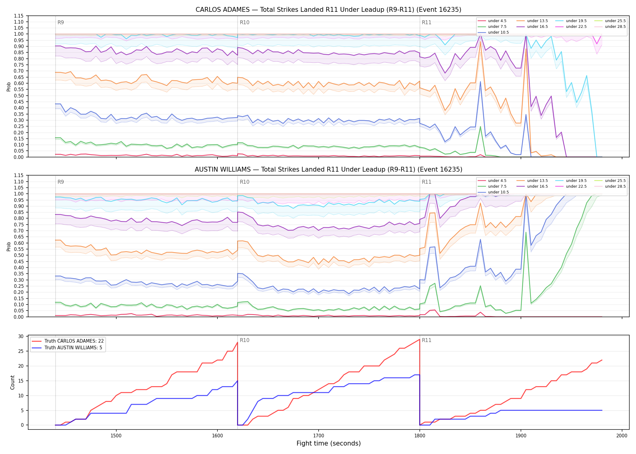Image resolution: width=636 pixels, height=454 pixels.
Task: Click the 0.00 tick on Carlos Adames Prob axis
Action: point(19,157)
